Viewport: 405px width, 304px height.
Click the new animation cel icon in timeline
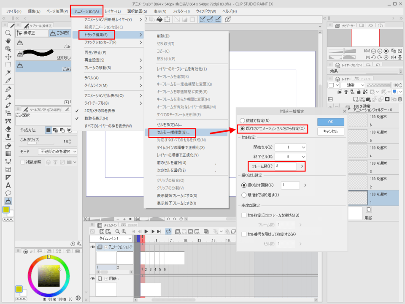pyautogui.click(x=177, y=231)
